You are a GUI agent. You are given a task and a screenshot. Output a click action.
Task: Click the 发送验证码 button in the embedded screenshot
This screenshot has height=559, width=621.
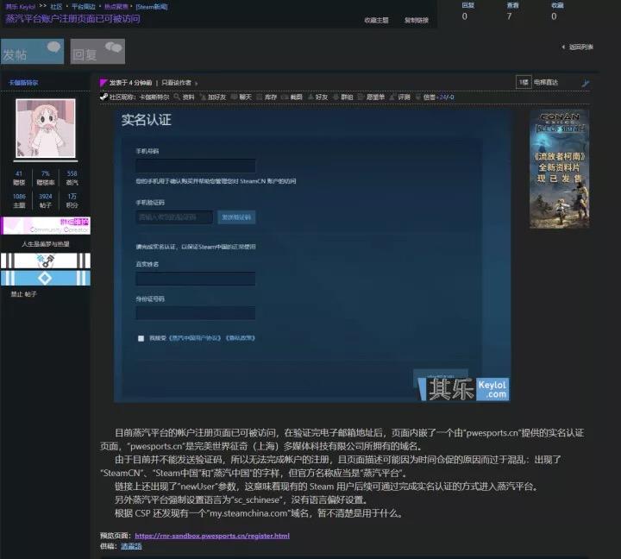point(236,217)
